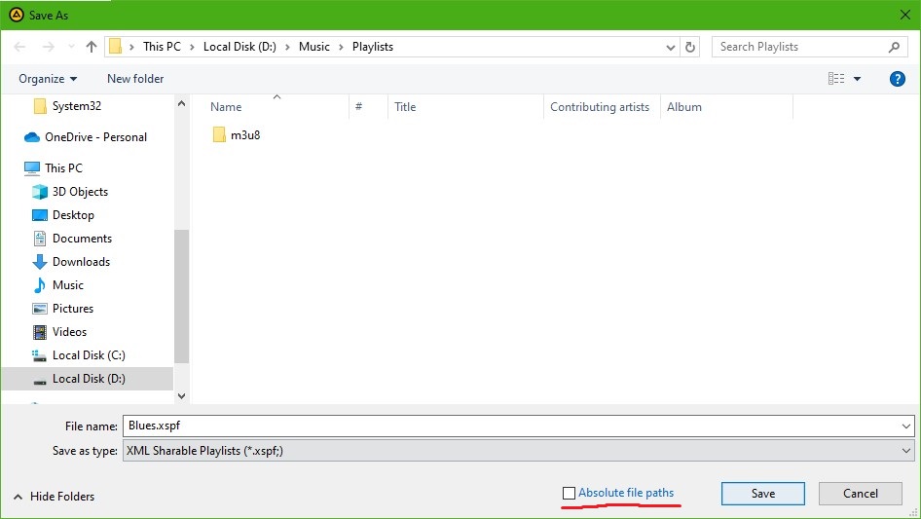Open the Music folder in sidebar

coord(67,285)
